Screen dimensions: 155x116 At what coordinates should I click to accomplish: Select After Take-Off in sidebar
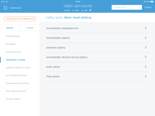[x=14, y=52]
